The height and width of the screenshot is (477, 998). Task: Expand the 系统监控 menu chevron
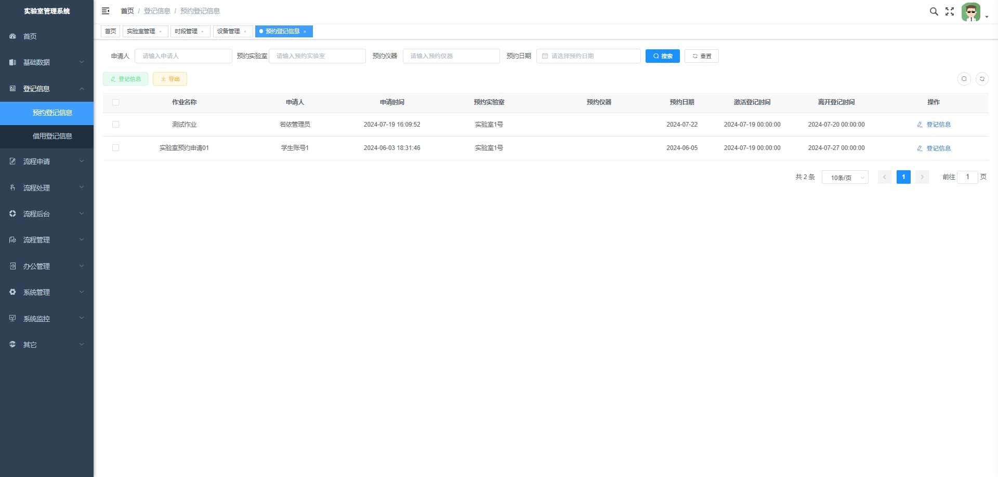[x=82, y=319]
